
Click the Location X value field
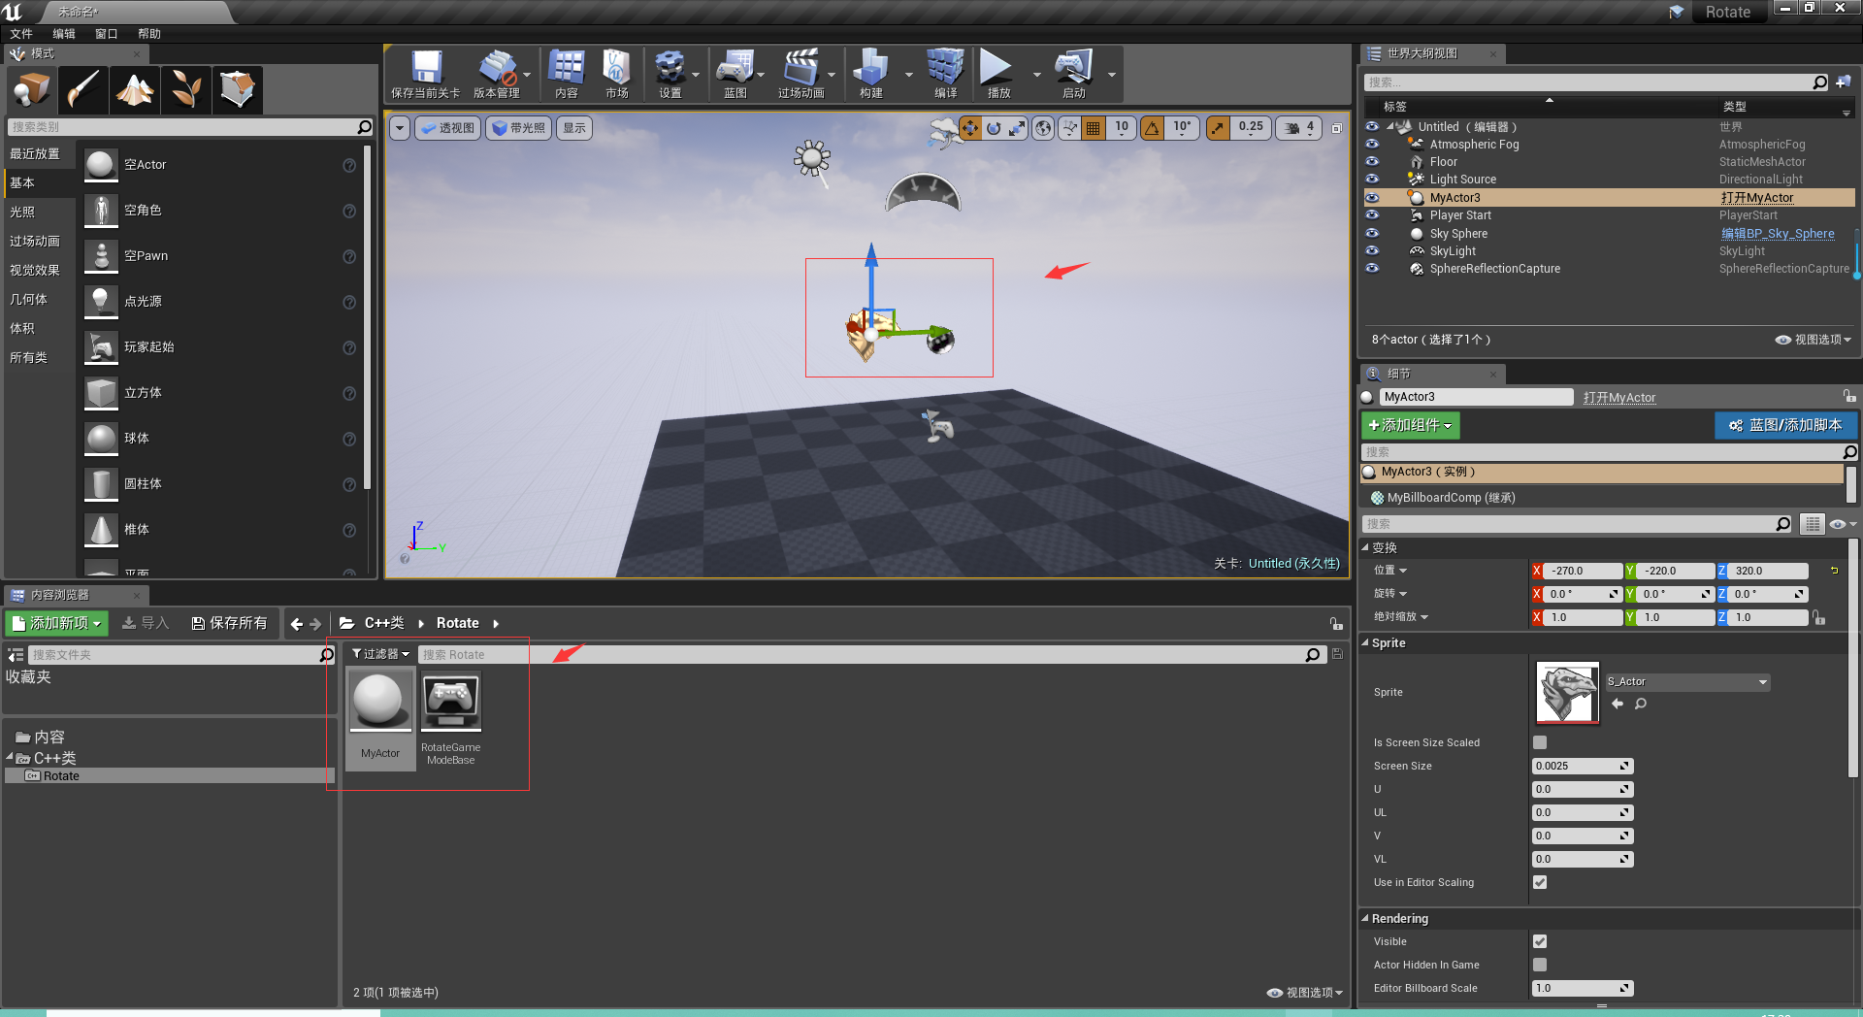[1582, 571]
